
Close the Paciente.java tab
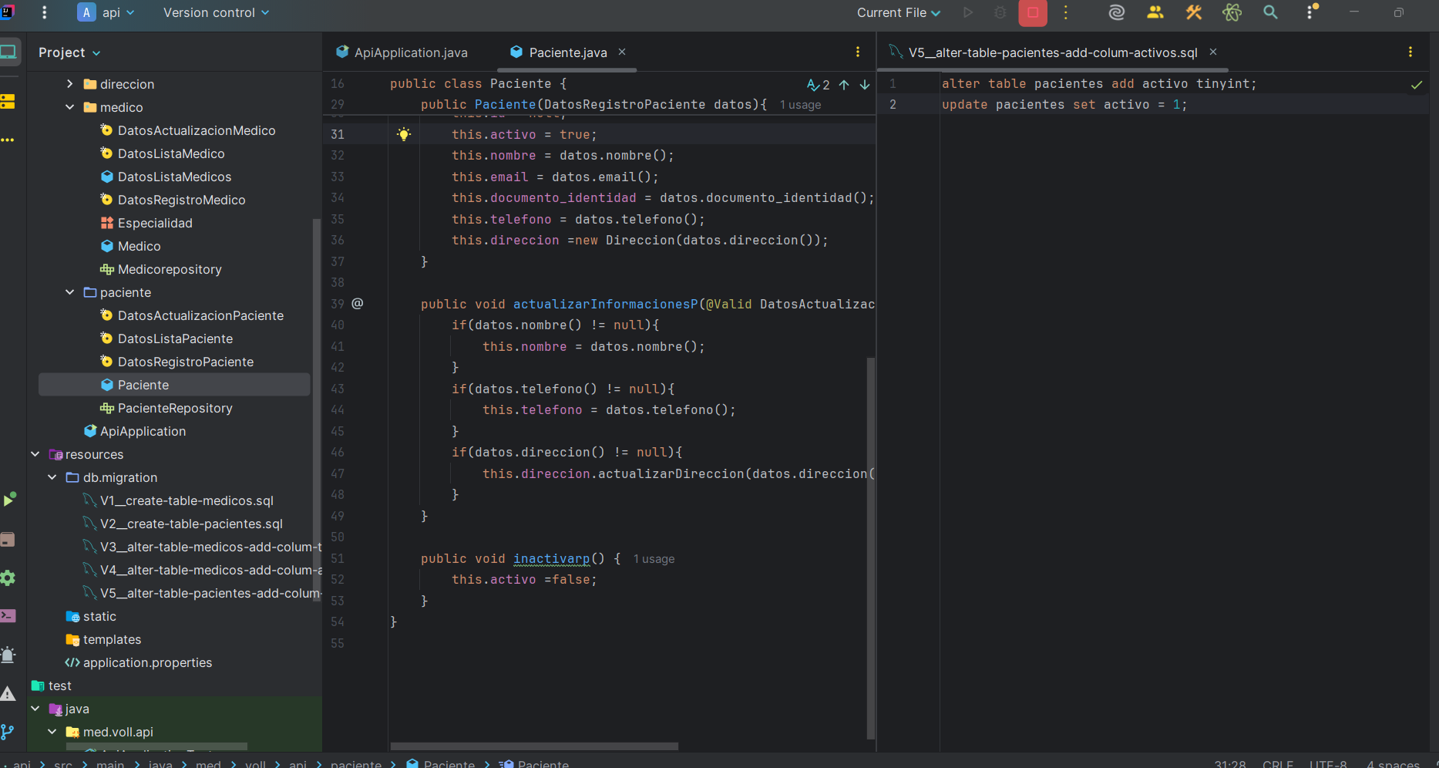[622, 52]
